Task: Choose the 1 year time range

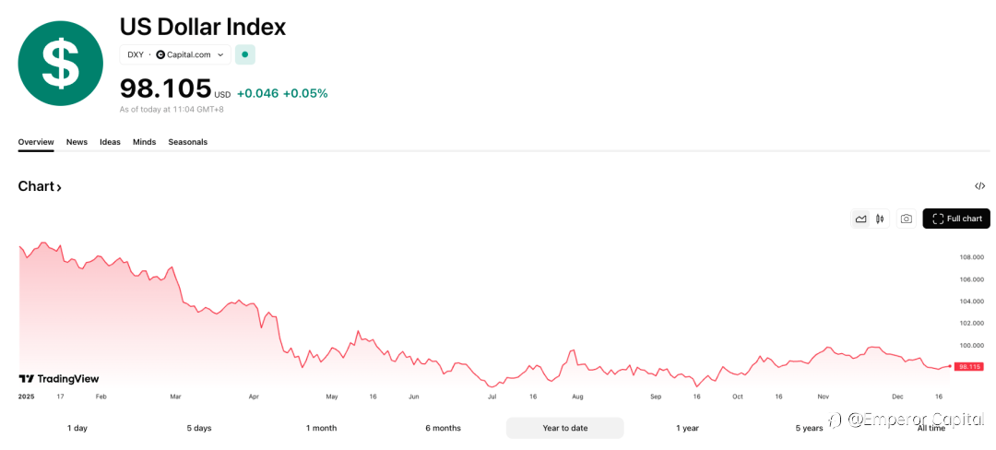Action: (x=687, y=428)
